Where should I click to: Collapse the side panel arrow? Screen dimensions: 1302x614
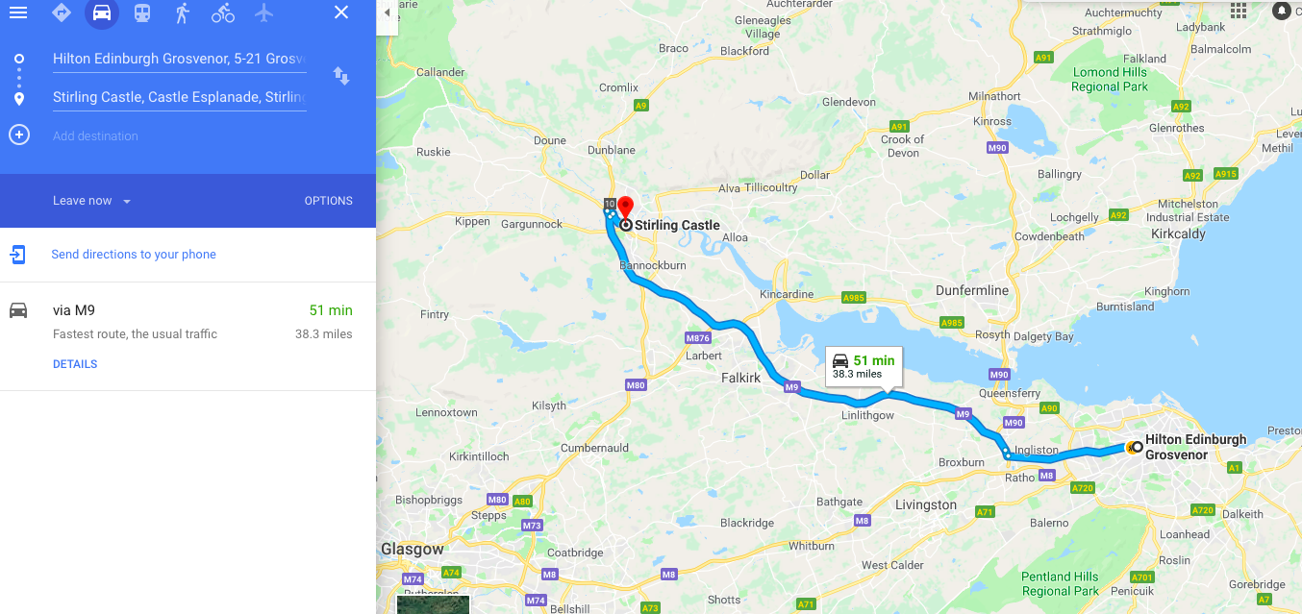click(388, 12)
